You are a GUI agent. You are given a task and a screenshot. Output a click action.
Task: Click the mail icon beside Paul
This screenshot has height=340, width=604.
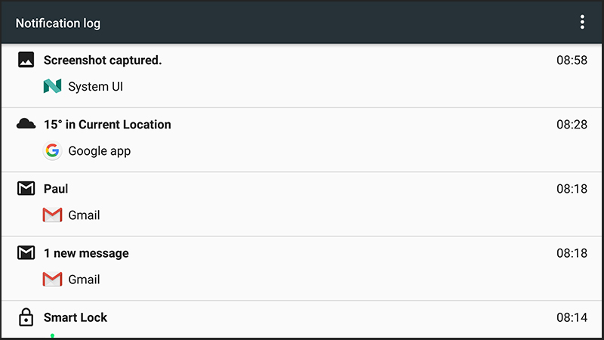coord(26,188)
